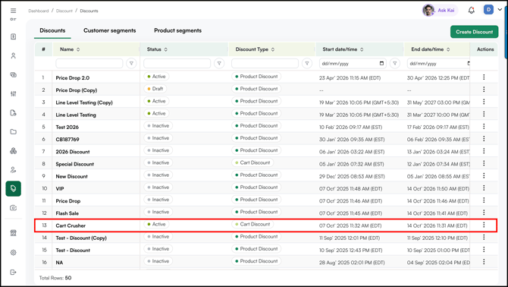Sort by End date/time column
Screen dimensions: 508x287
tap(448, 49)
